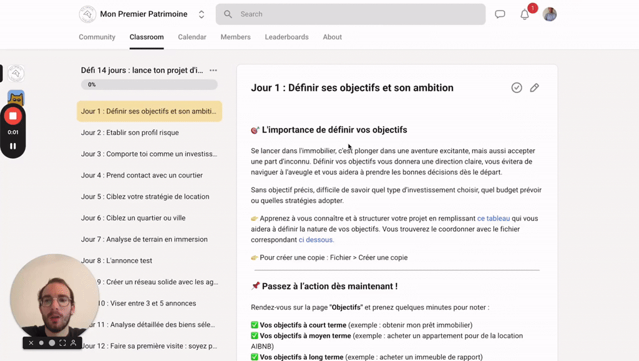Viewport: 639px width, 361px height.
Task: Open notifications via the bell icon
Action: point(525,14)
